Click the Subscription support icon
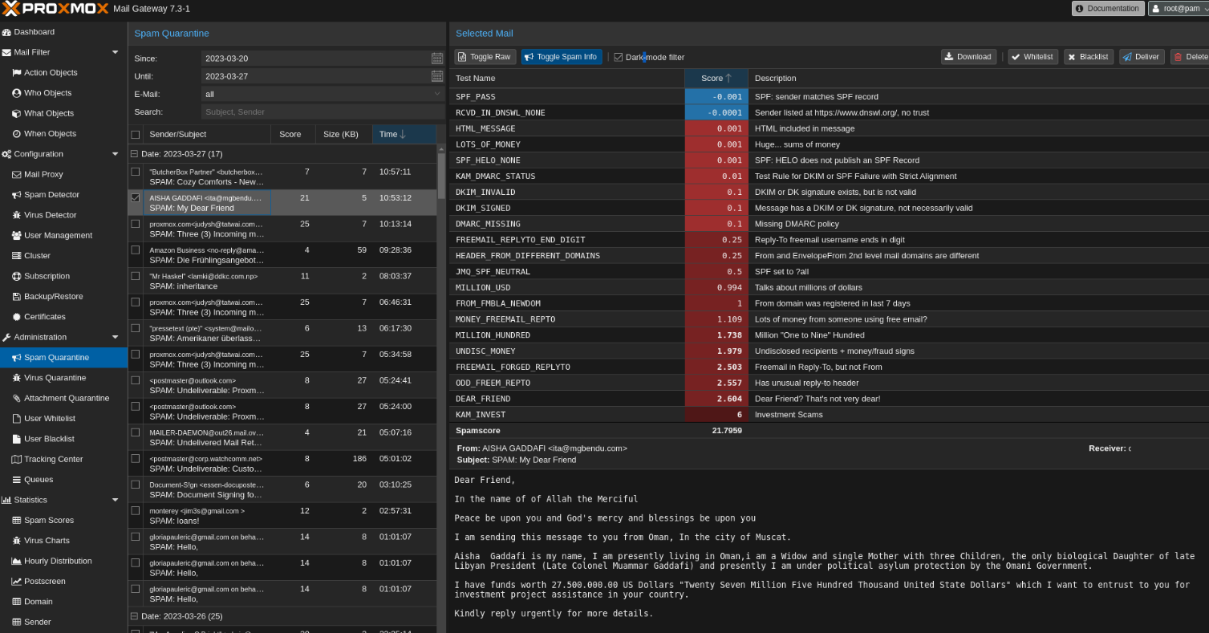The width and height of the screenshot is (1209, 633). coord(17,276)
